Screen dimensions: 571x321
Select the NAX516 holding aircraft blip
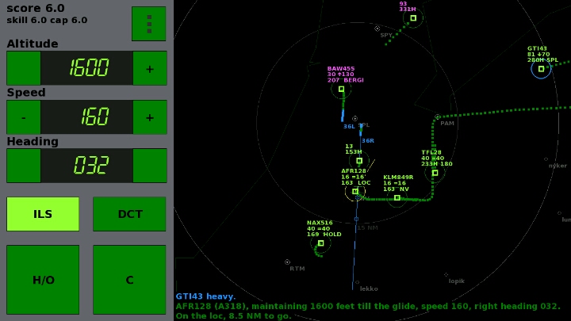pos(321,243)
